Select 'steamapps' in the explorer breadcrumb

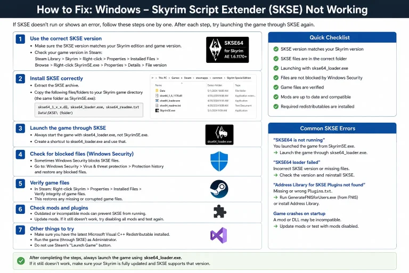click(x=202, y=78)
